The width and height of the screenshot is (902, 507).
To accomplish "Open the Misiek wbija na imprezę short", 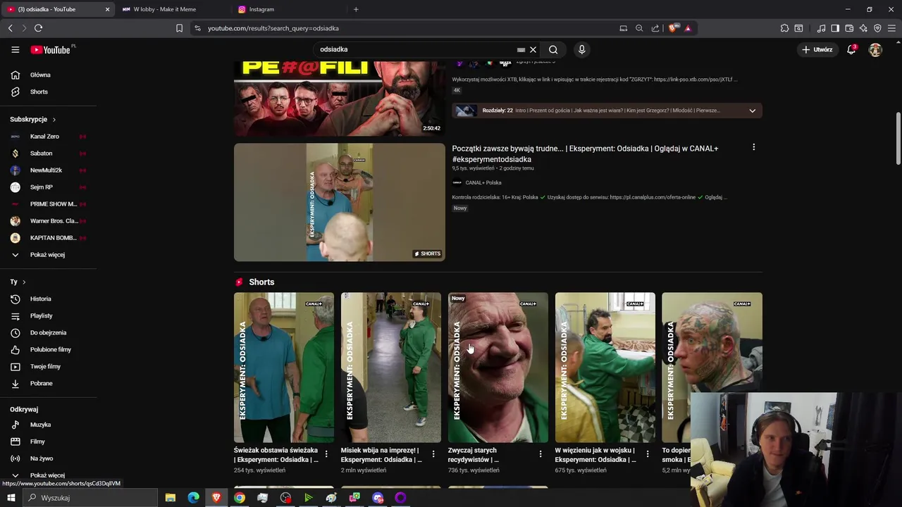I will tap(391, 368).
